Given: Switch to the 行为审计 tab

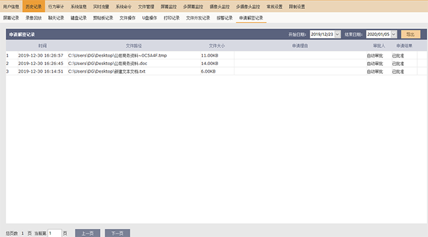Looking at the screenshot, I should [x=56, y=6].
